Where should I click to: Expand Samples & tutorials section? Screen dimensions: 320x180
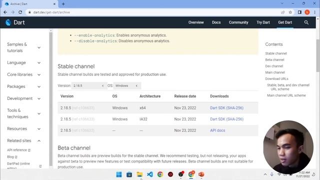[x=39, y=47]
